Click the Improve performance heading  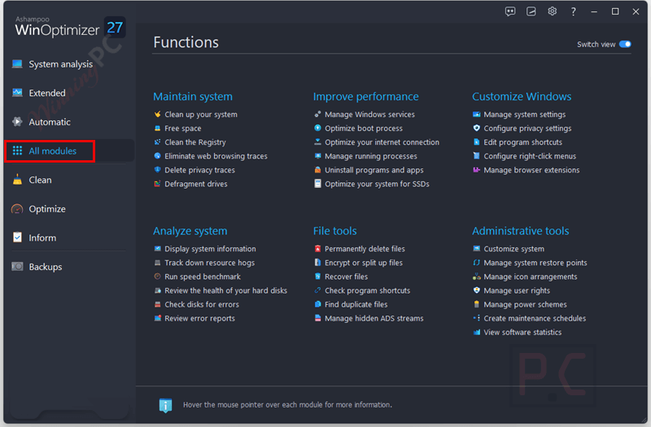365,96
